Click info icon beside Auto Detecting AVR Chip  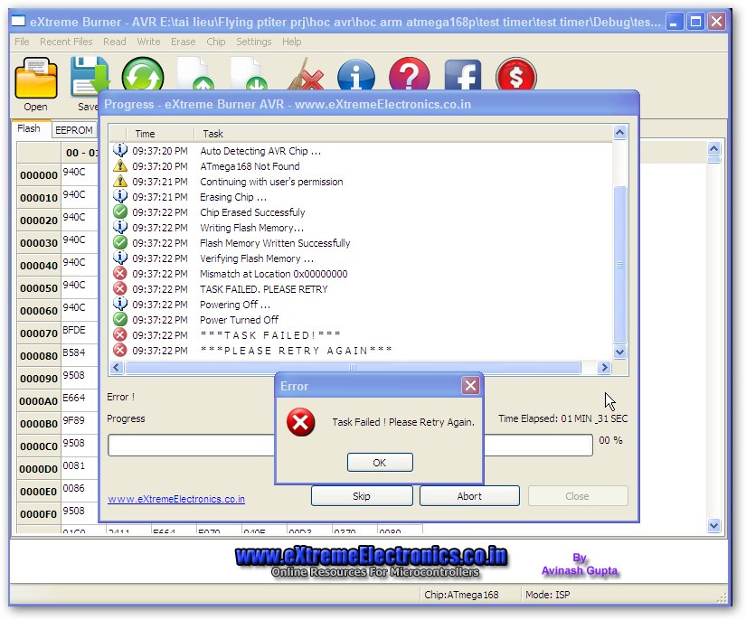[x=120, y=150]
